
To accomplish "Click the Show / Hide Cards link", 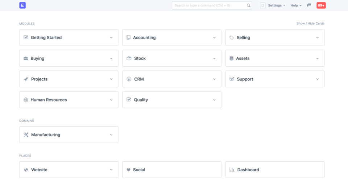I will click(x=310, y=23).
